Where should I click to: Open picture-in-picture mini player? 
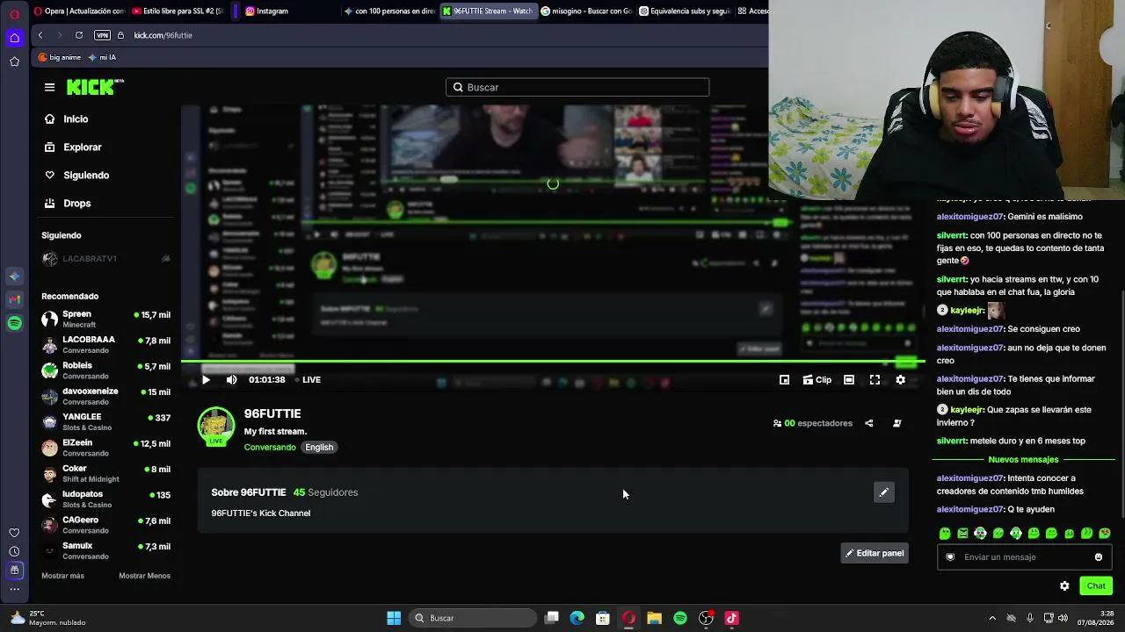784,380
